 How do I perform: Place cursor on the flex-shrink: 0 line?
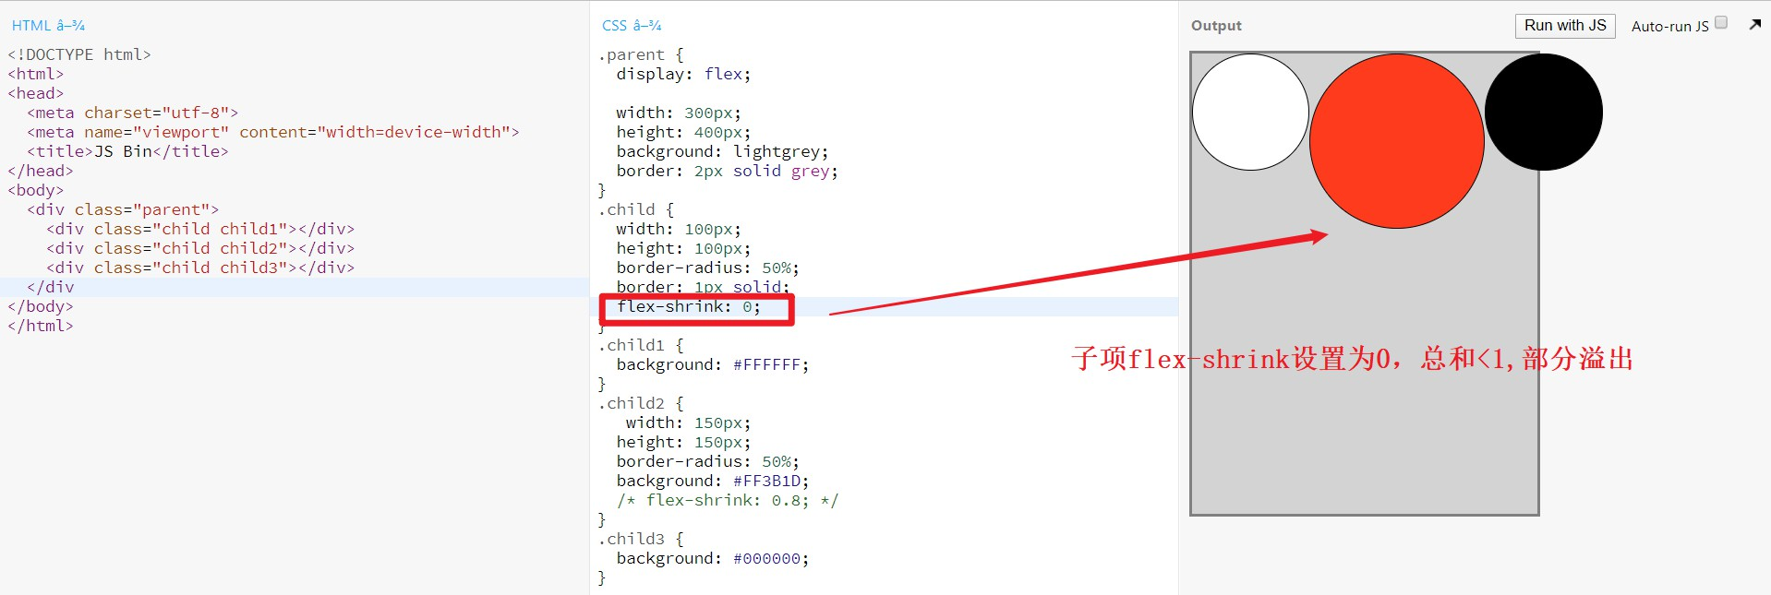[689, 306]
